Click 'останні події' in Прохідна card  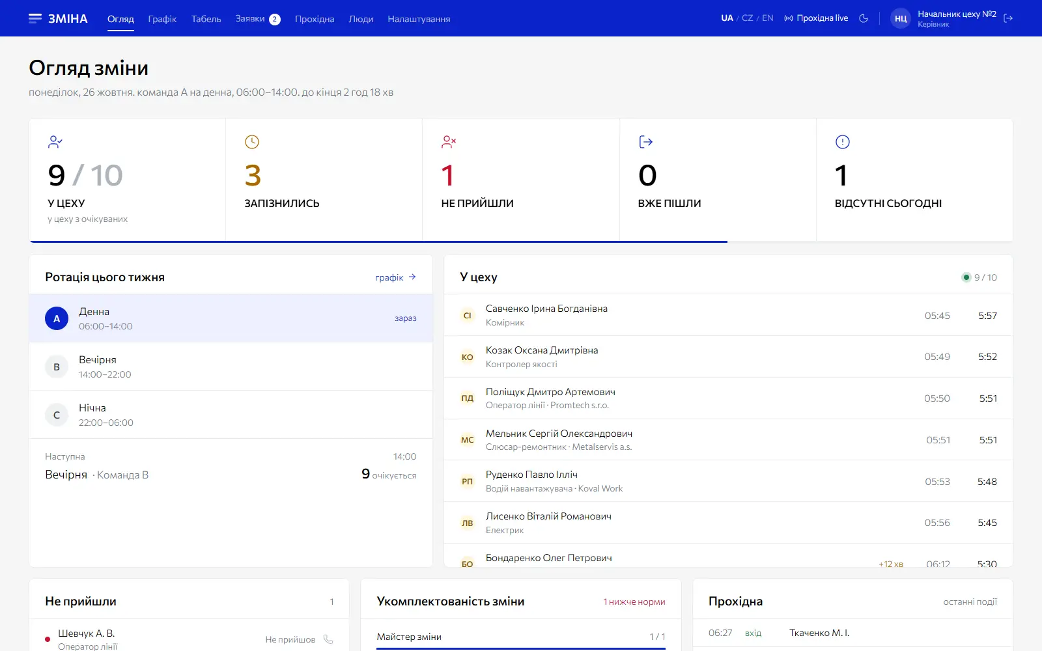point(970,602)
